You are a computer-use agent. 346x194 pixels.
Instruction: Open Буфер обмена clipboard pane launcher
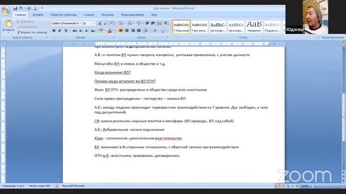pyautogui.click(x=47, y=38)
